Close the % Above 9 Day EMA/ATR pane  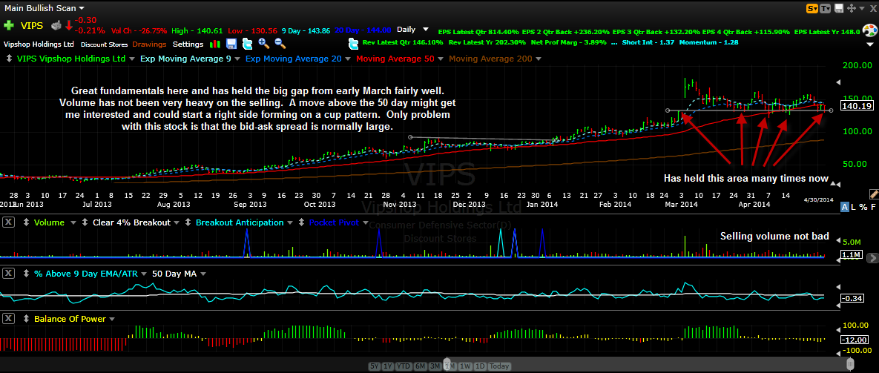(8, 274)
